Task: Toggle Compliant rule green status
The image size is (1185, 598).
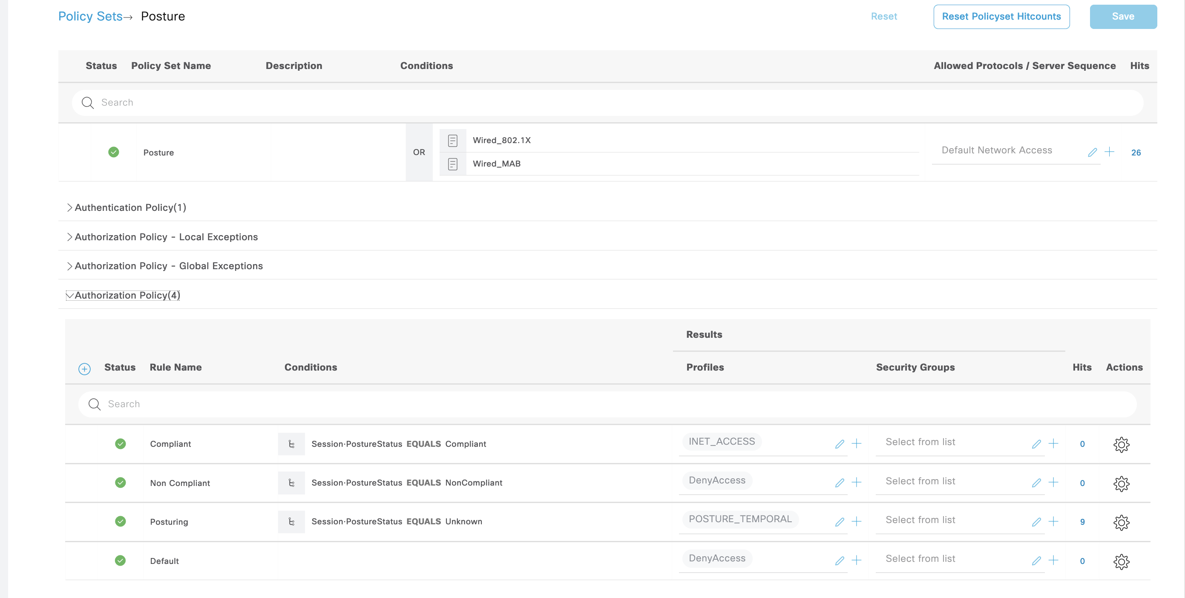Action: [x=120, y=444]
